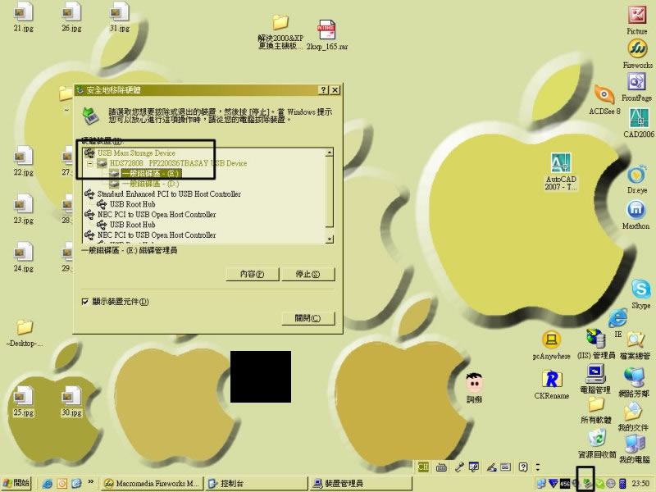The image size is (656, 492).
Task: Click the 關閉(C) close button in the dialog
Action: click(308, 318)
